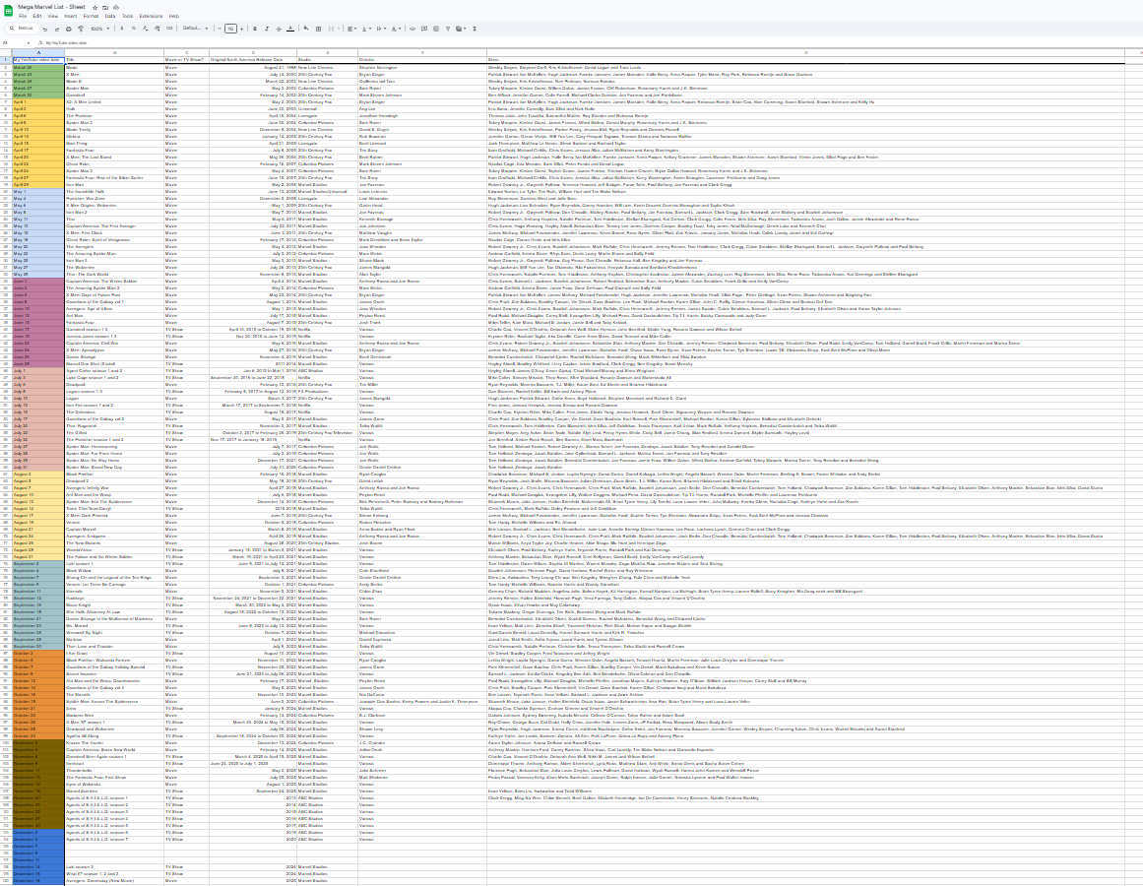The image size is (1143, 886).
Task: Open the Edit menu
Action: pyautogui.click(x=37, y=16)
